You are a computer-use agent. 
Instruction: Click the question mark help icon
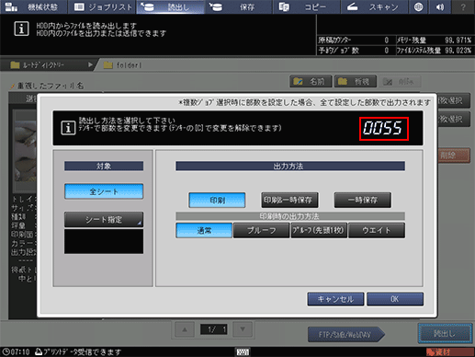[x=463, y=6]
